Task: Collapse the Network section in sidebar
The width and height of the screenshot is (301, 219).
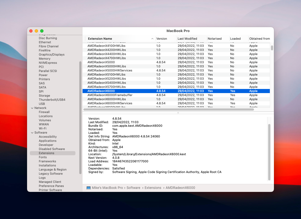Action: (32, 108)
